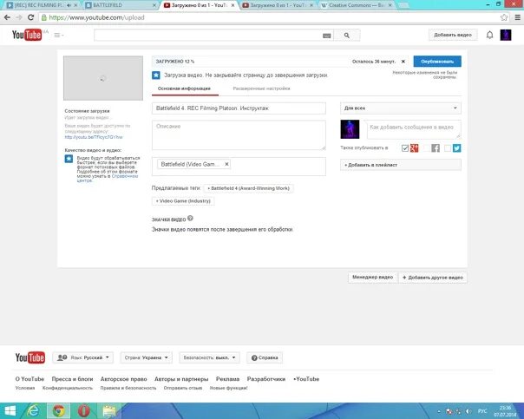
Task: Click '+ Добавить другое видео' button
Action: pyautogui.click(x=433, y=278)
